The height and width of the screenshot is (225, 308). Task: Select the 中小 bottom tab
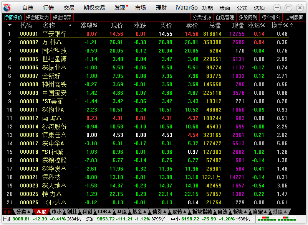tap(57, 212)
